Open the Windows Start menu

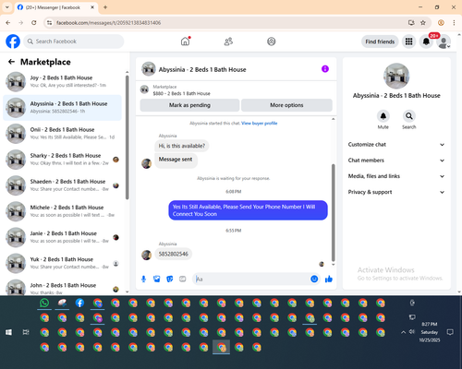click(x=8, y=332)
